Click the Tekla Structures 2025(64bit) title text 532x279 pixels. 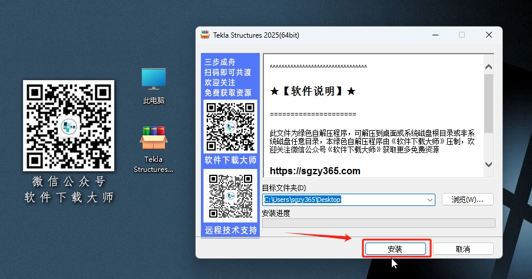click(x=256, y=35)
